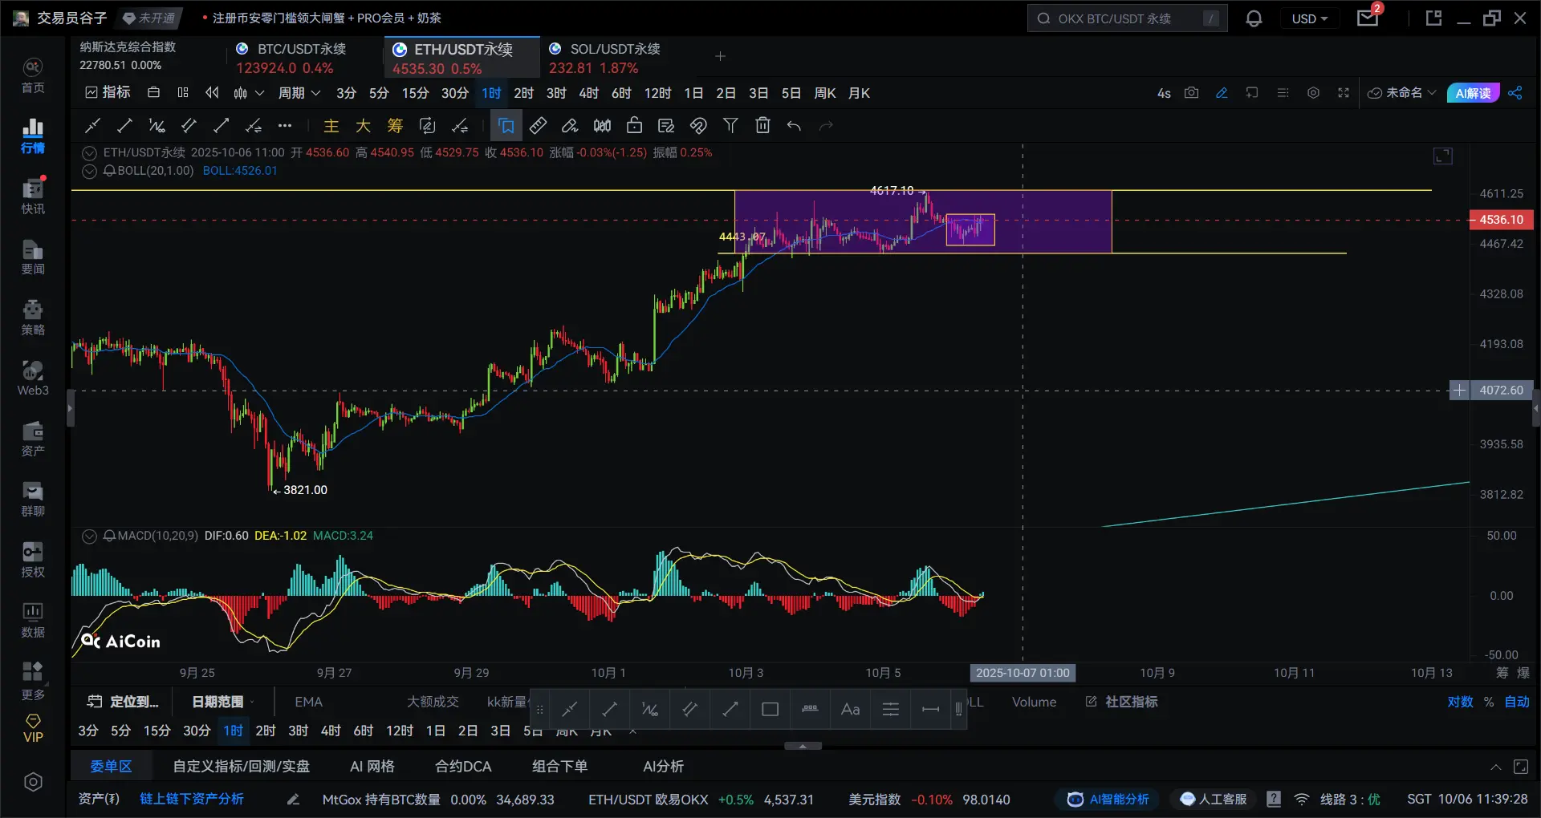Click the replay rewind icon
The image size is (1541, 818).
click(212, 93)
